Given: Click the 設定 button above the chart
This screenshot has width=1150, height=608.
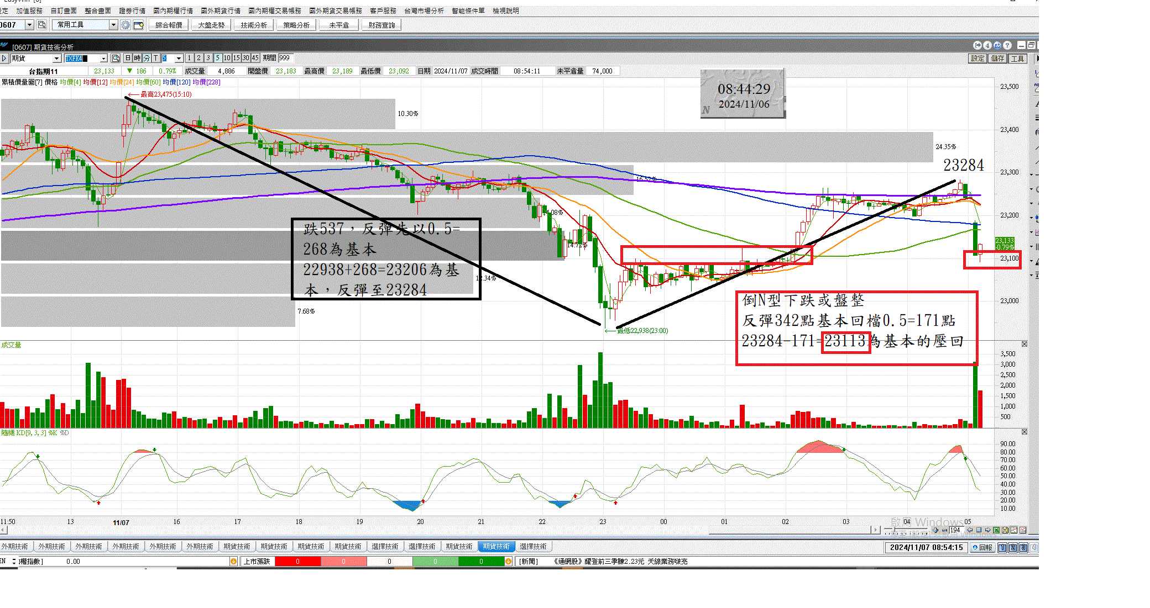Looking at the screenshot, I should click(x=978, y=59).
